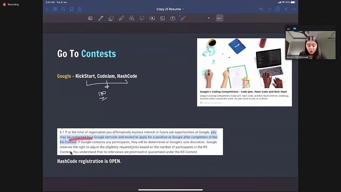
Task: Choose the Shapes tool
Action: pos(132,18)
